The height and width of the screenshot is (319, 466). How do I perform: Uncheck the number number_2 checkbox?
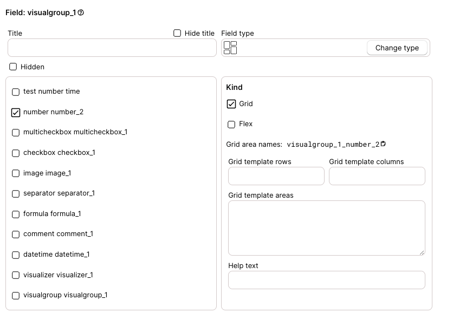pos(16,112)
